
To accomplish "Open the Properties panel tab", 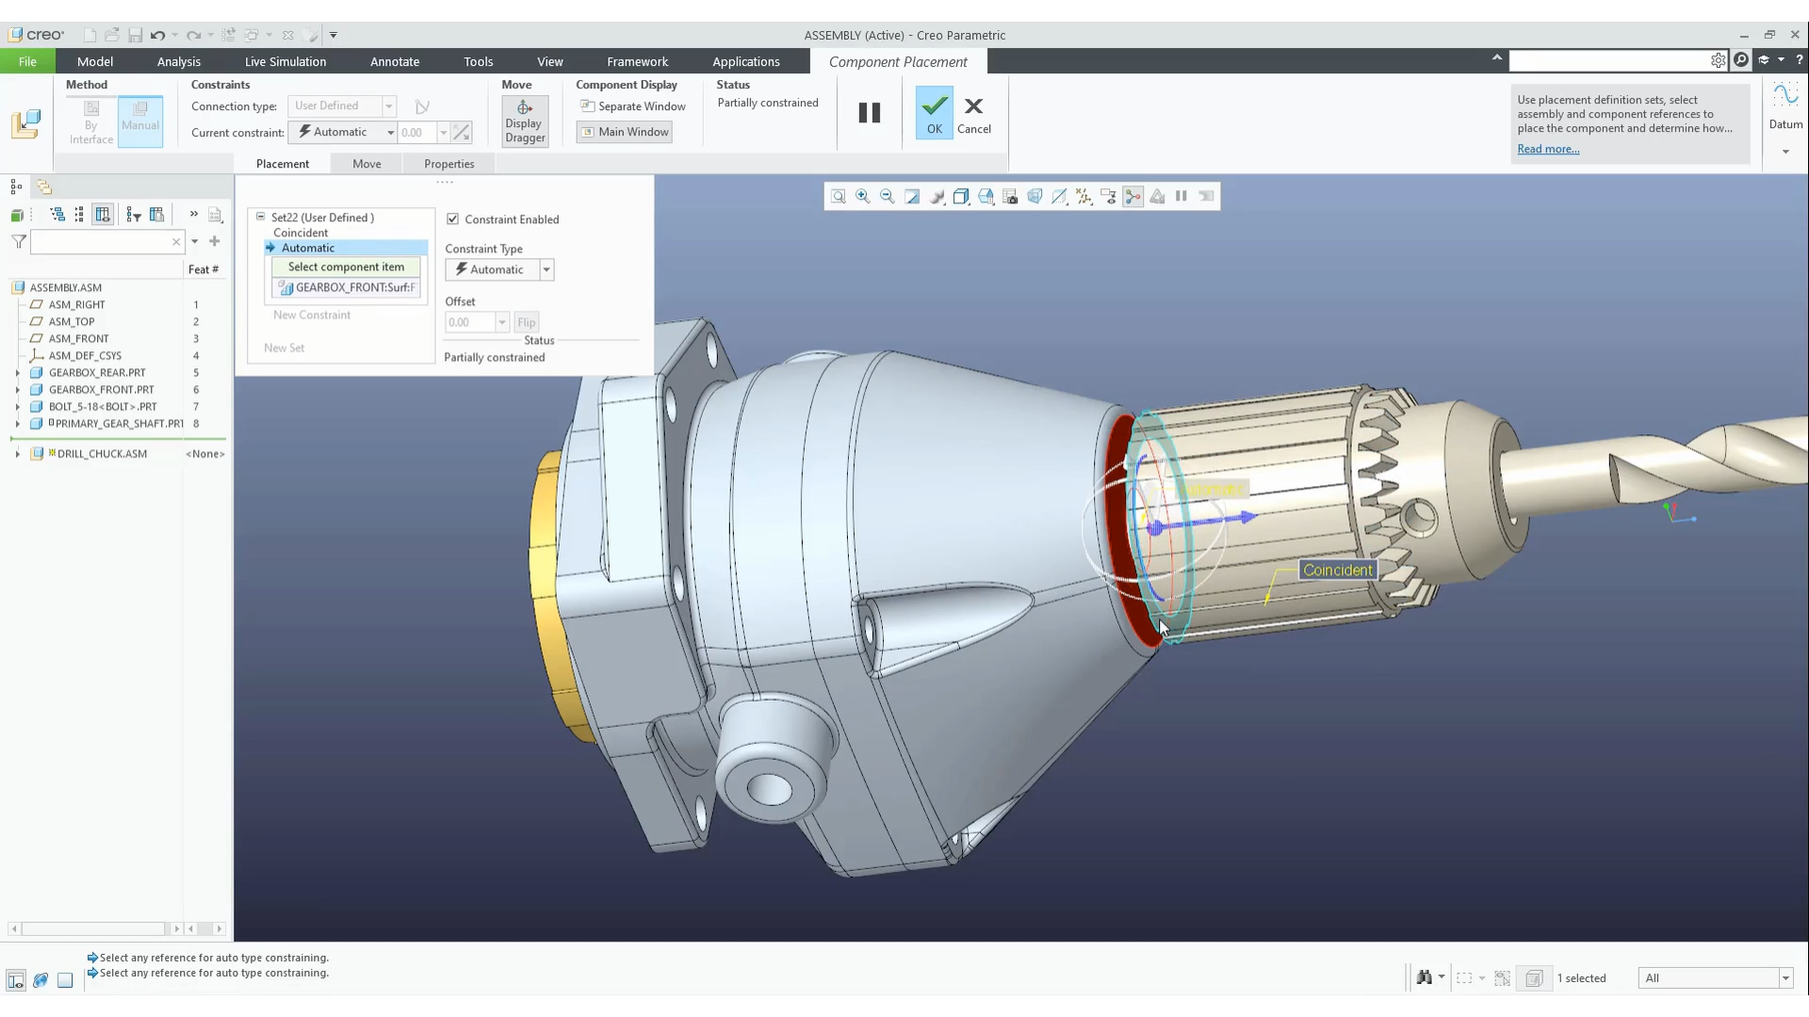I will click(x=448, y=164).
